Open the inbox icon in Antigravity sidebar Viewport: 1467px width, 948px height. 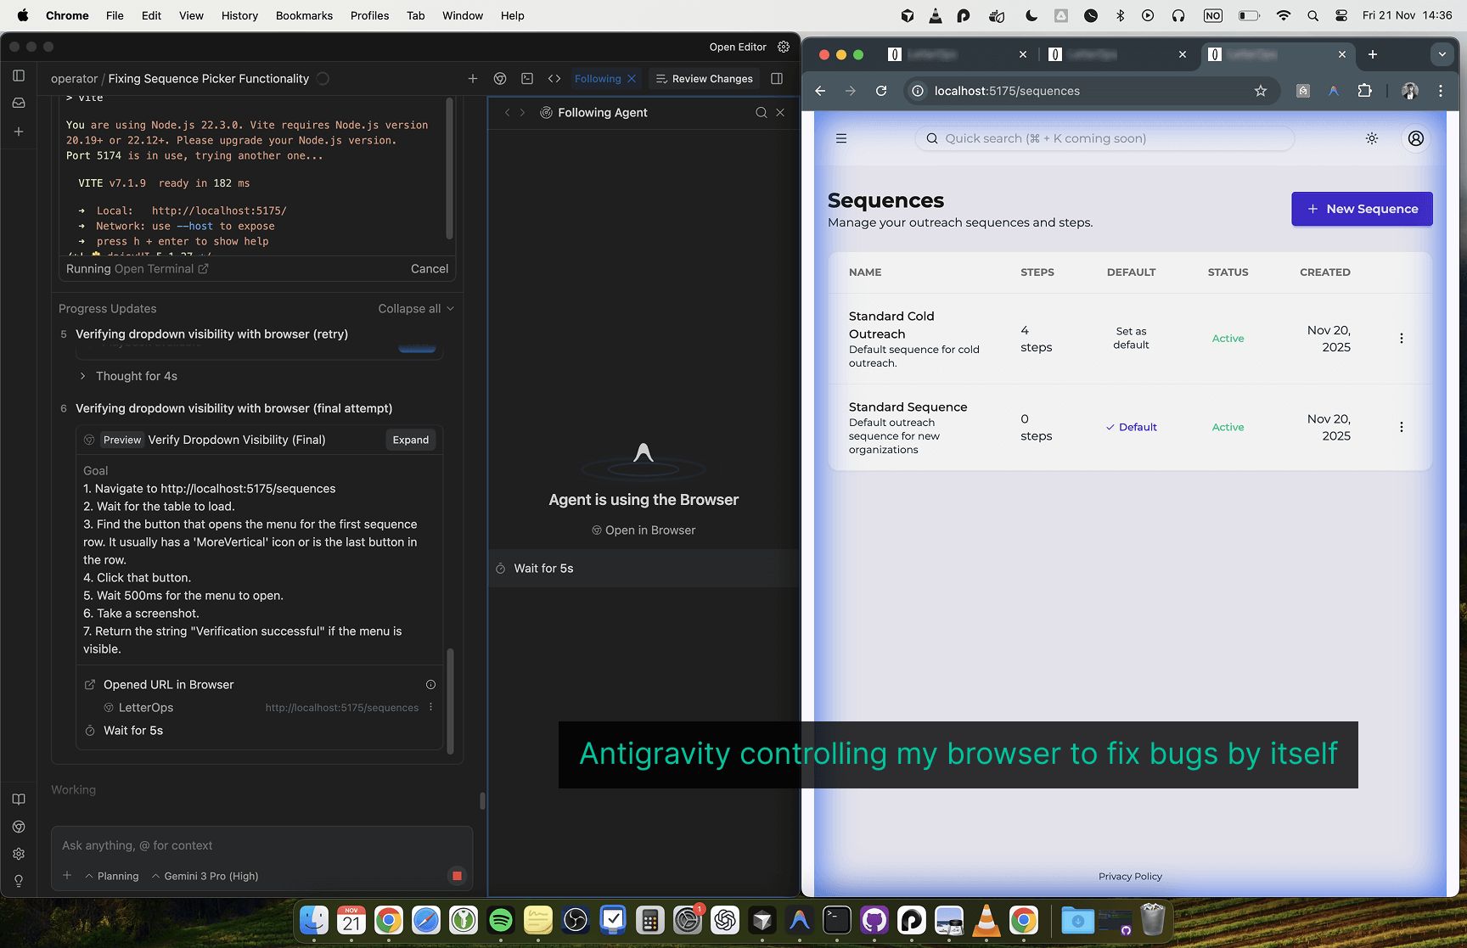click(x=19, y=103)
